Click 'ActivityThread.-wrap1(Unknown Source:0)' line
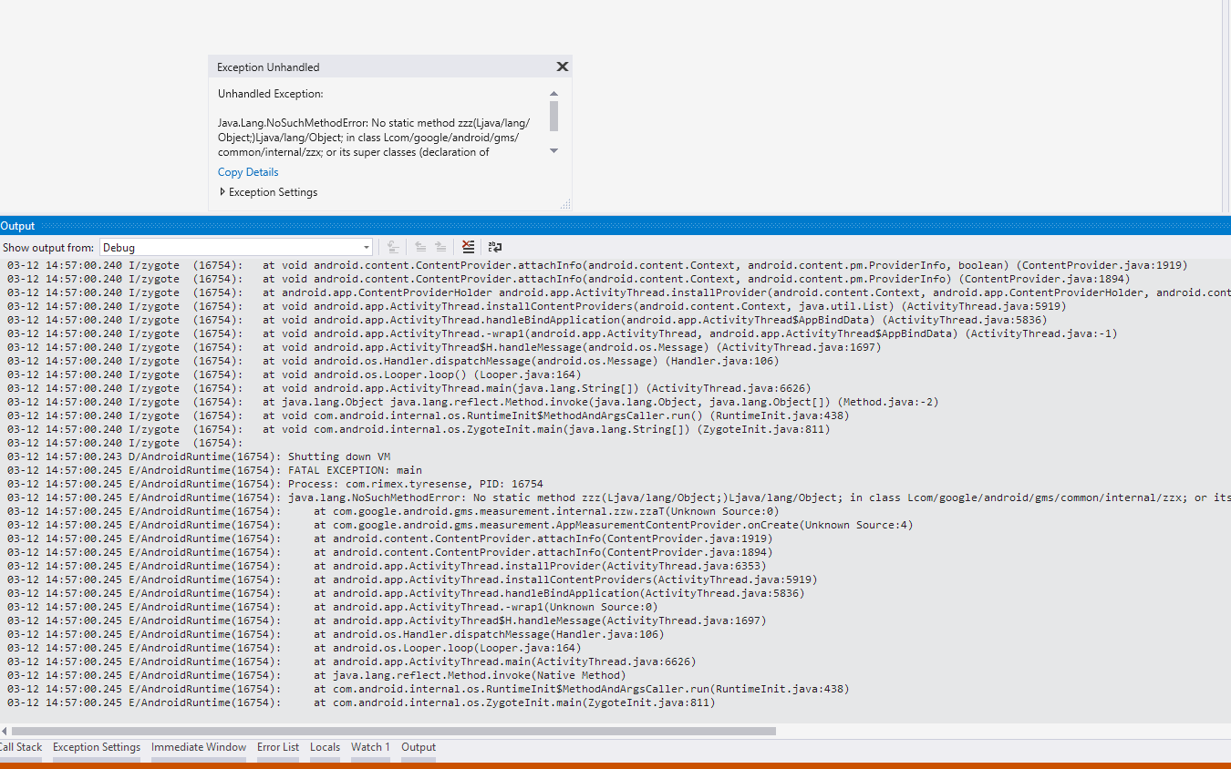 tap(332, 607)
